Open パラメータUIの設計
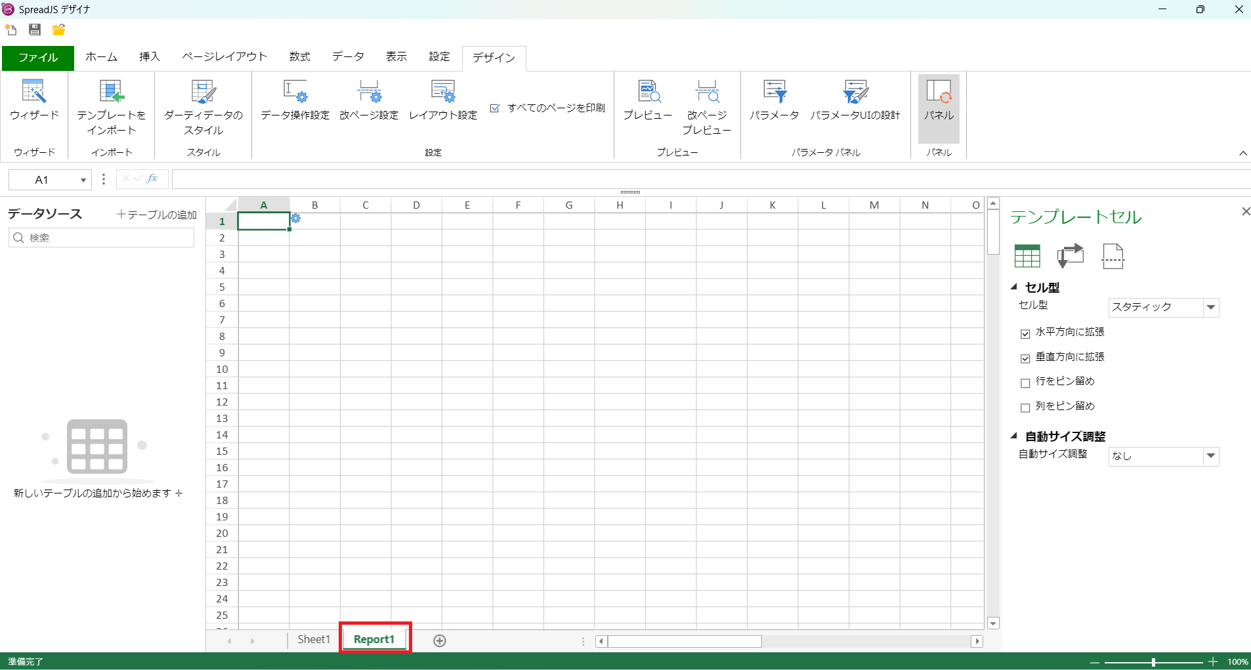This screenshot has height=670, width=1251. click(x=855, y=100)
